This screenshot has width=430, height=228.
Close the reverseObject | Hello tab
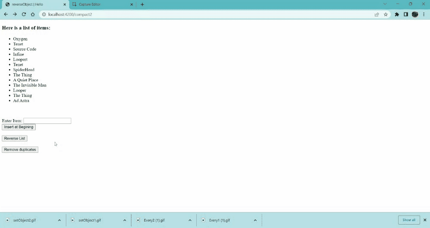pyautogui.click(x=65, y=4)
